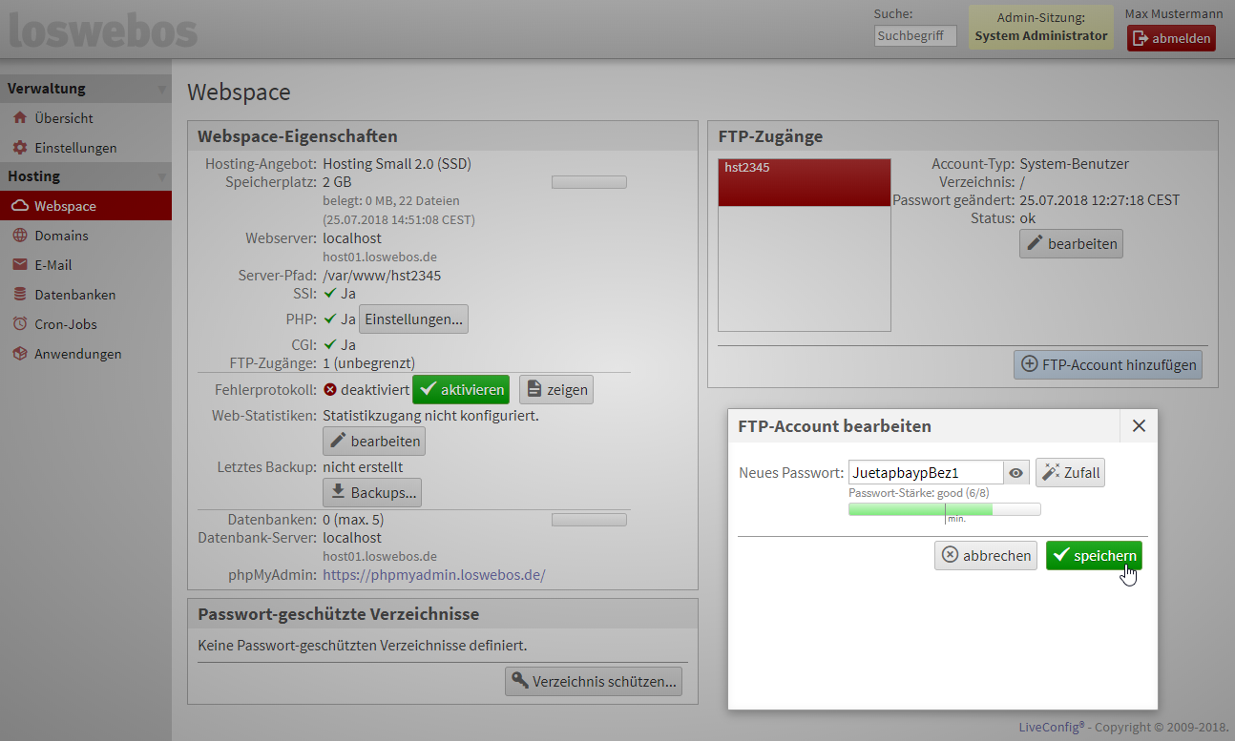1235x741 pixels.
Task: Generate random password with Zufall wand
Action: point(1070,473)
